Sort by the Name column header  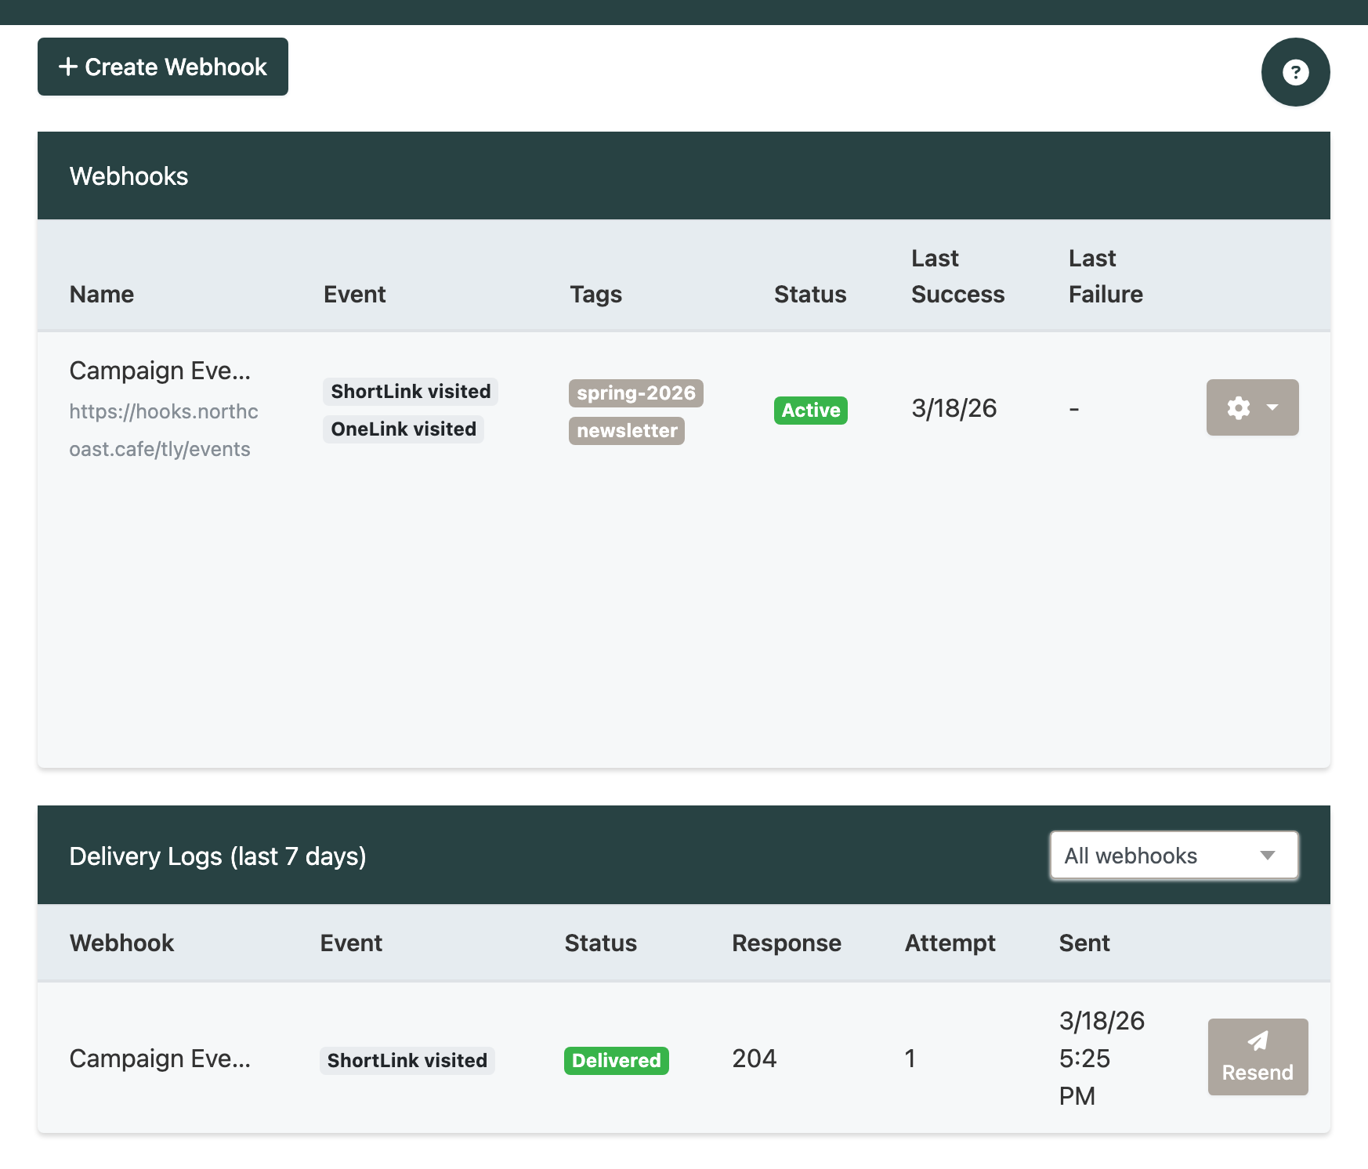(101, 294)
